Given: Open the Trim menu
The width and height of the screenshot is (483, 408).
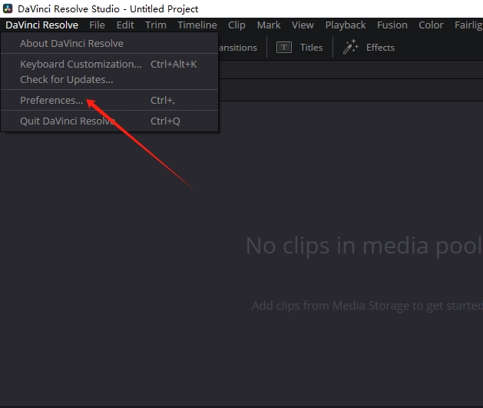Looking at the screenshot, I should coord(156,25).
